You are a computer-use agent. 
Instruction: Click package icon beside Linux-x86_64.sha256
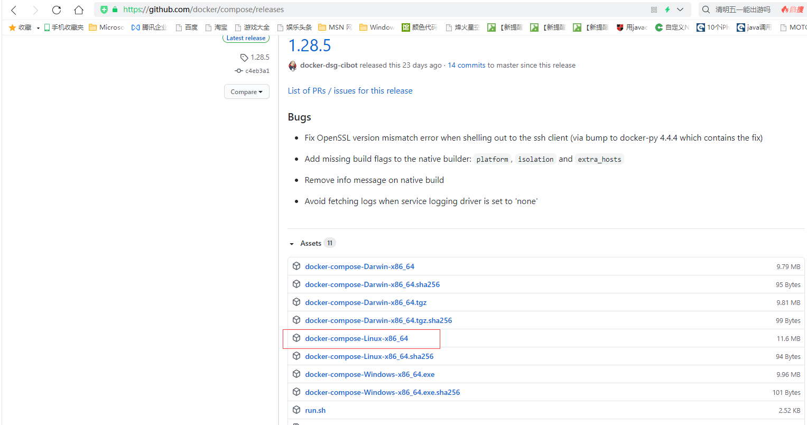pos(296,356)
